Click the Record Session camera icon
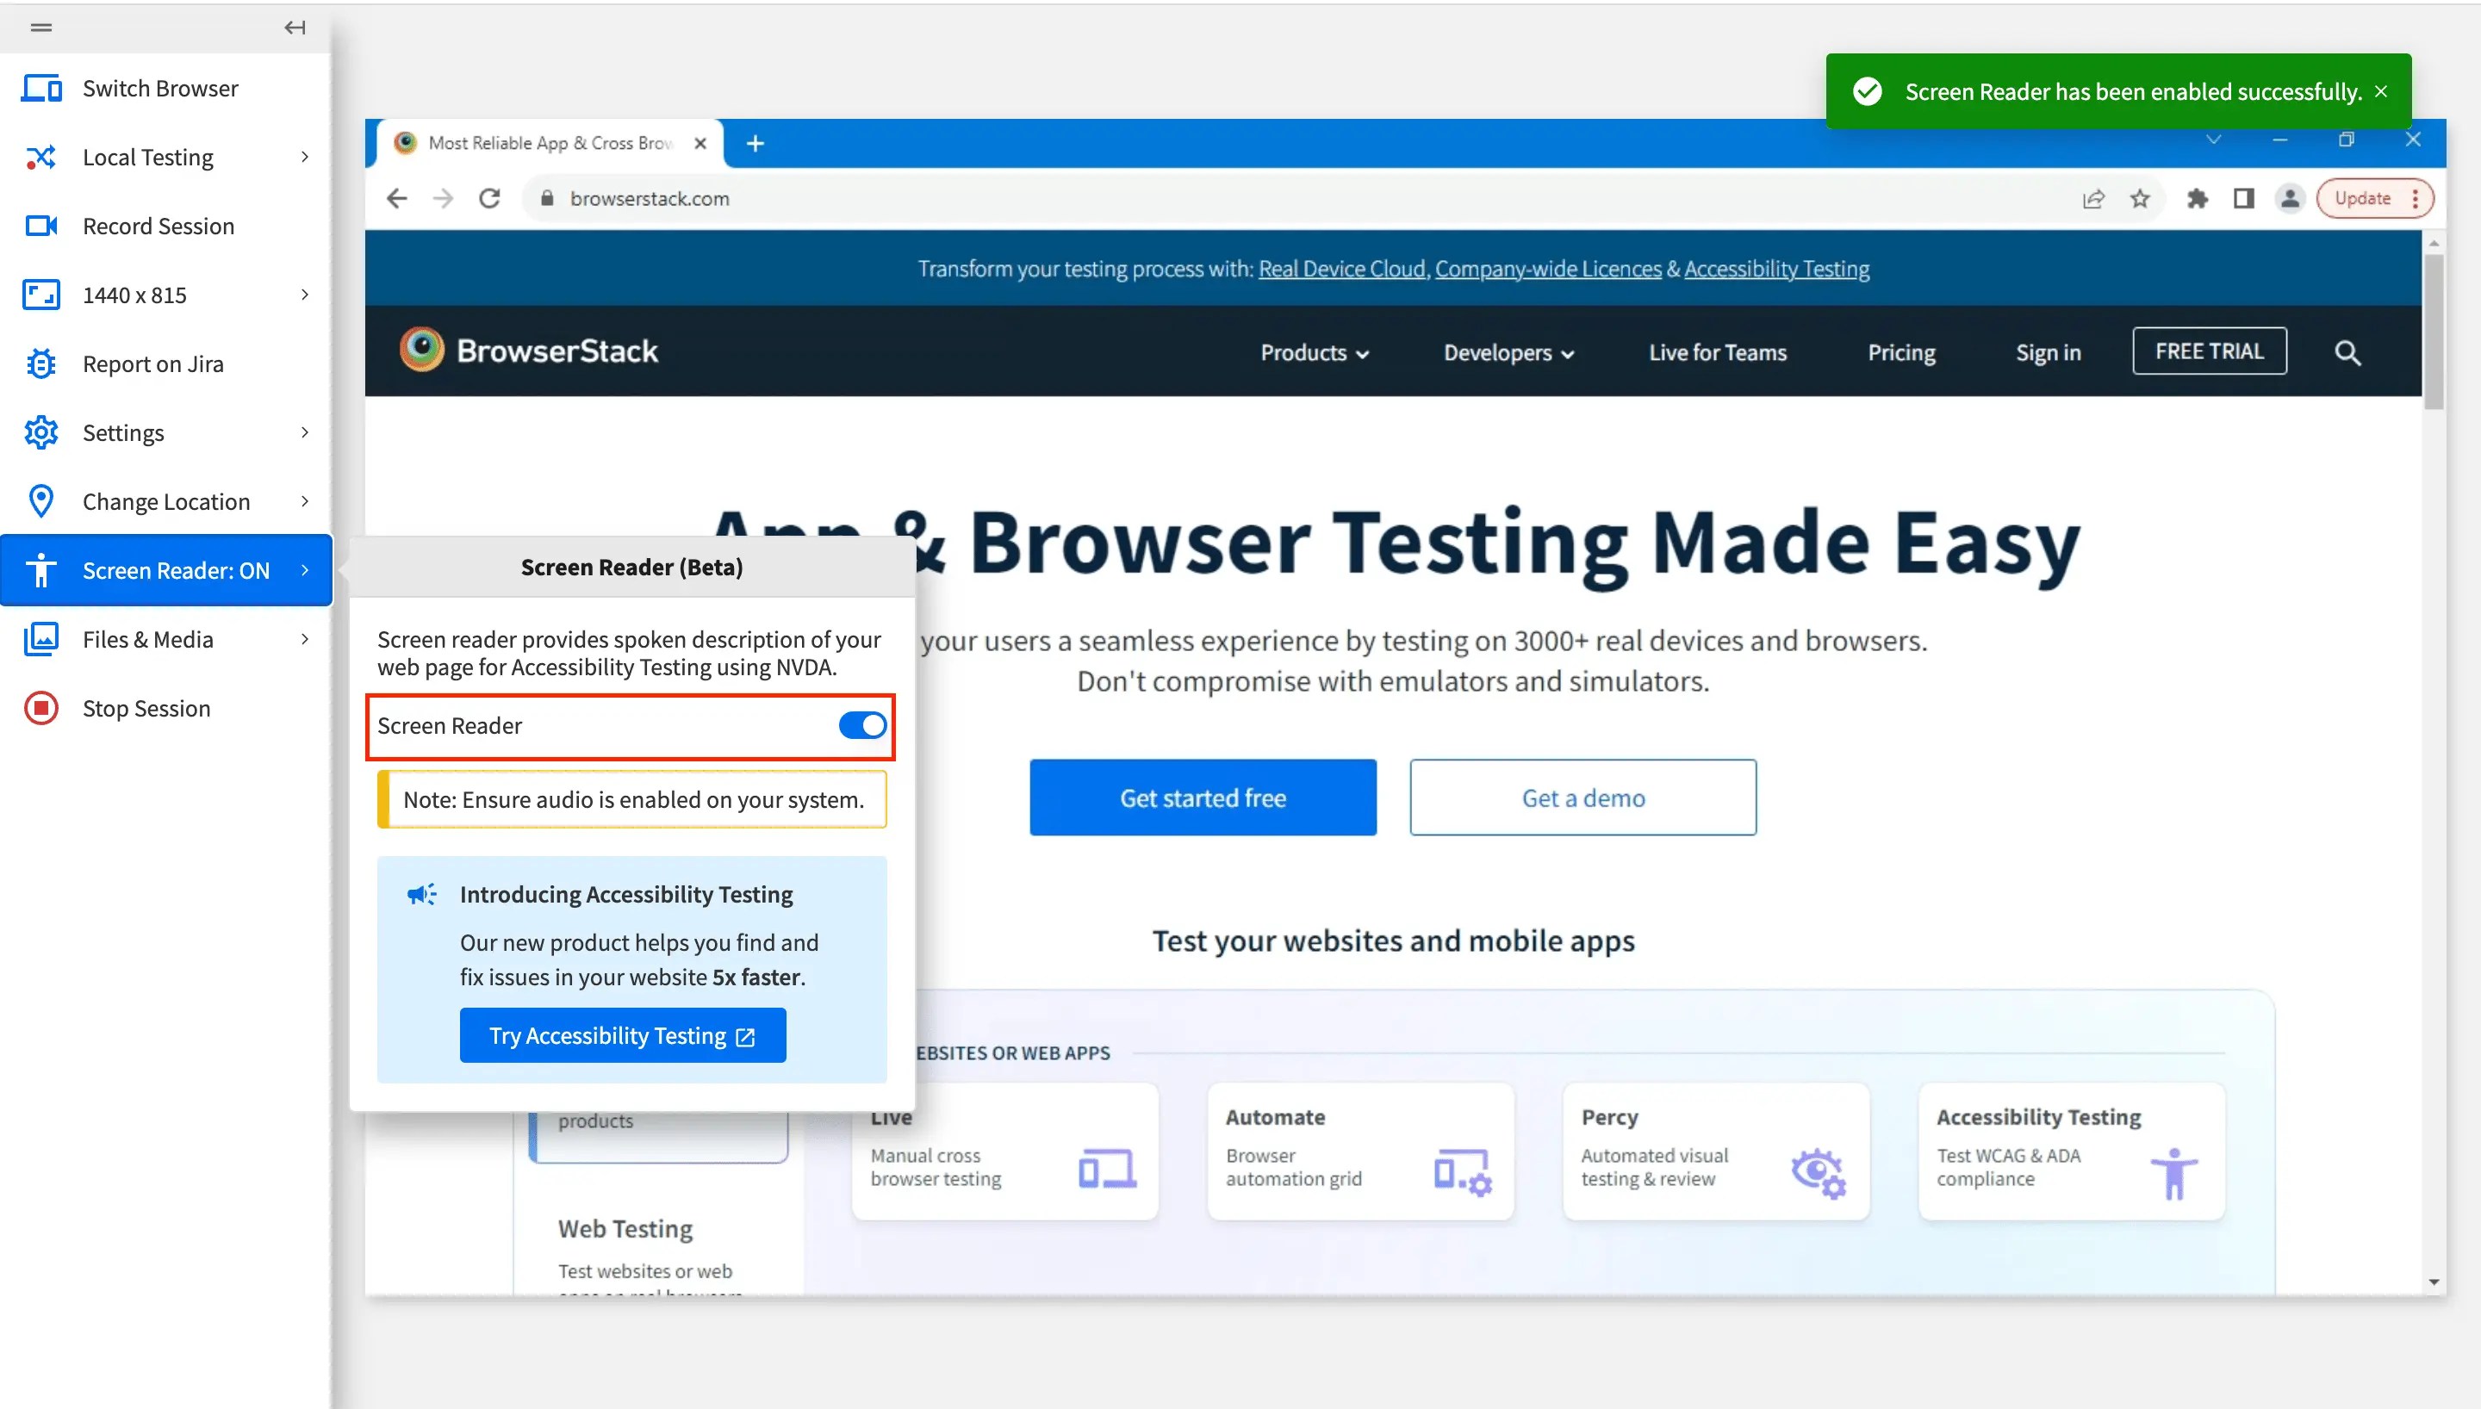2481x1409 pixels. click(40, 226)
